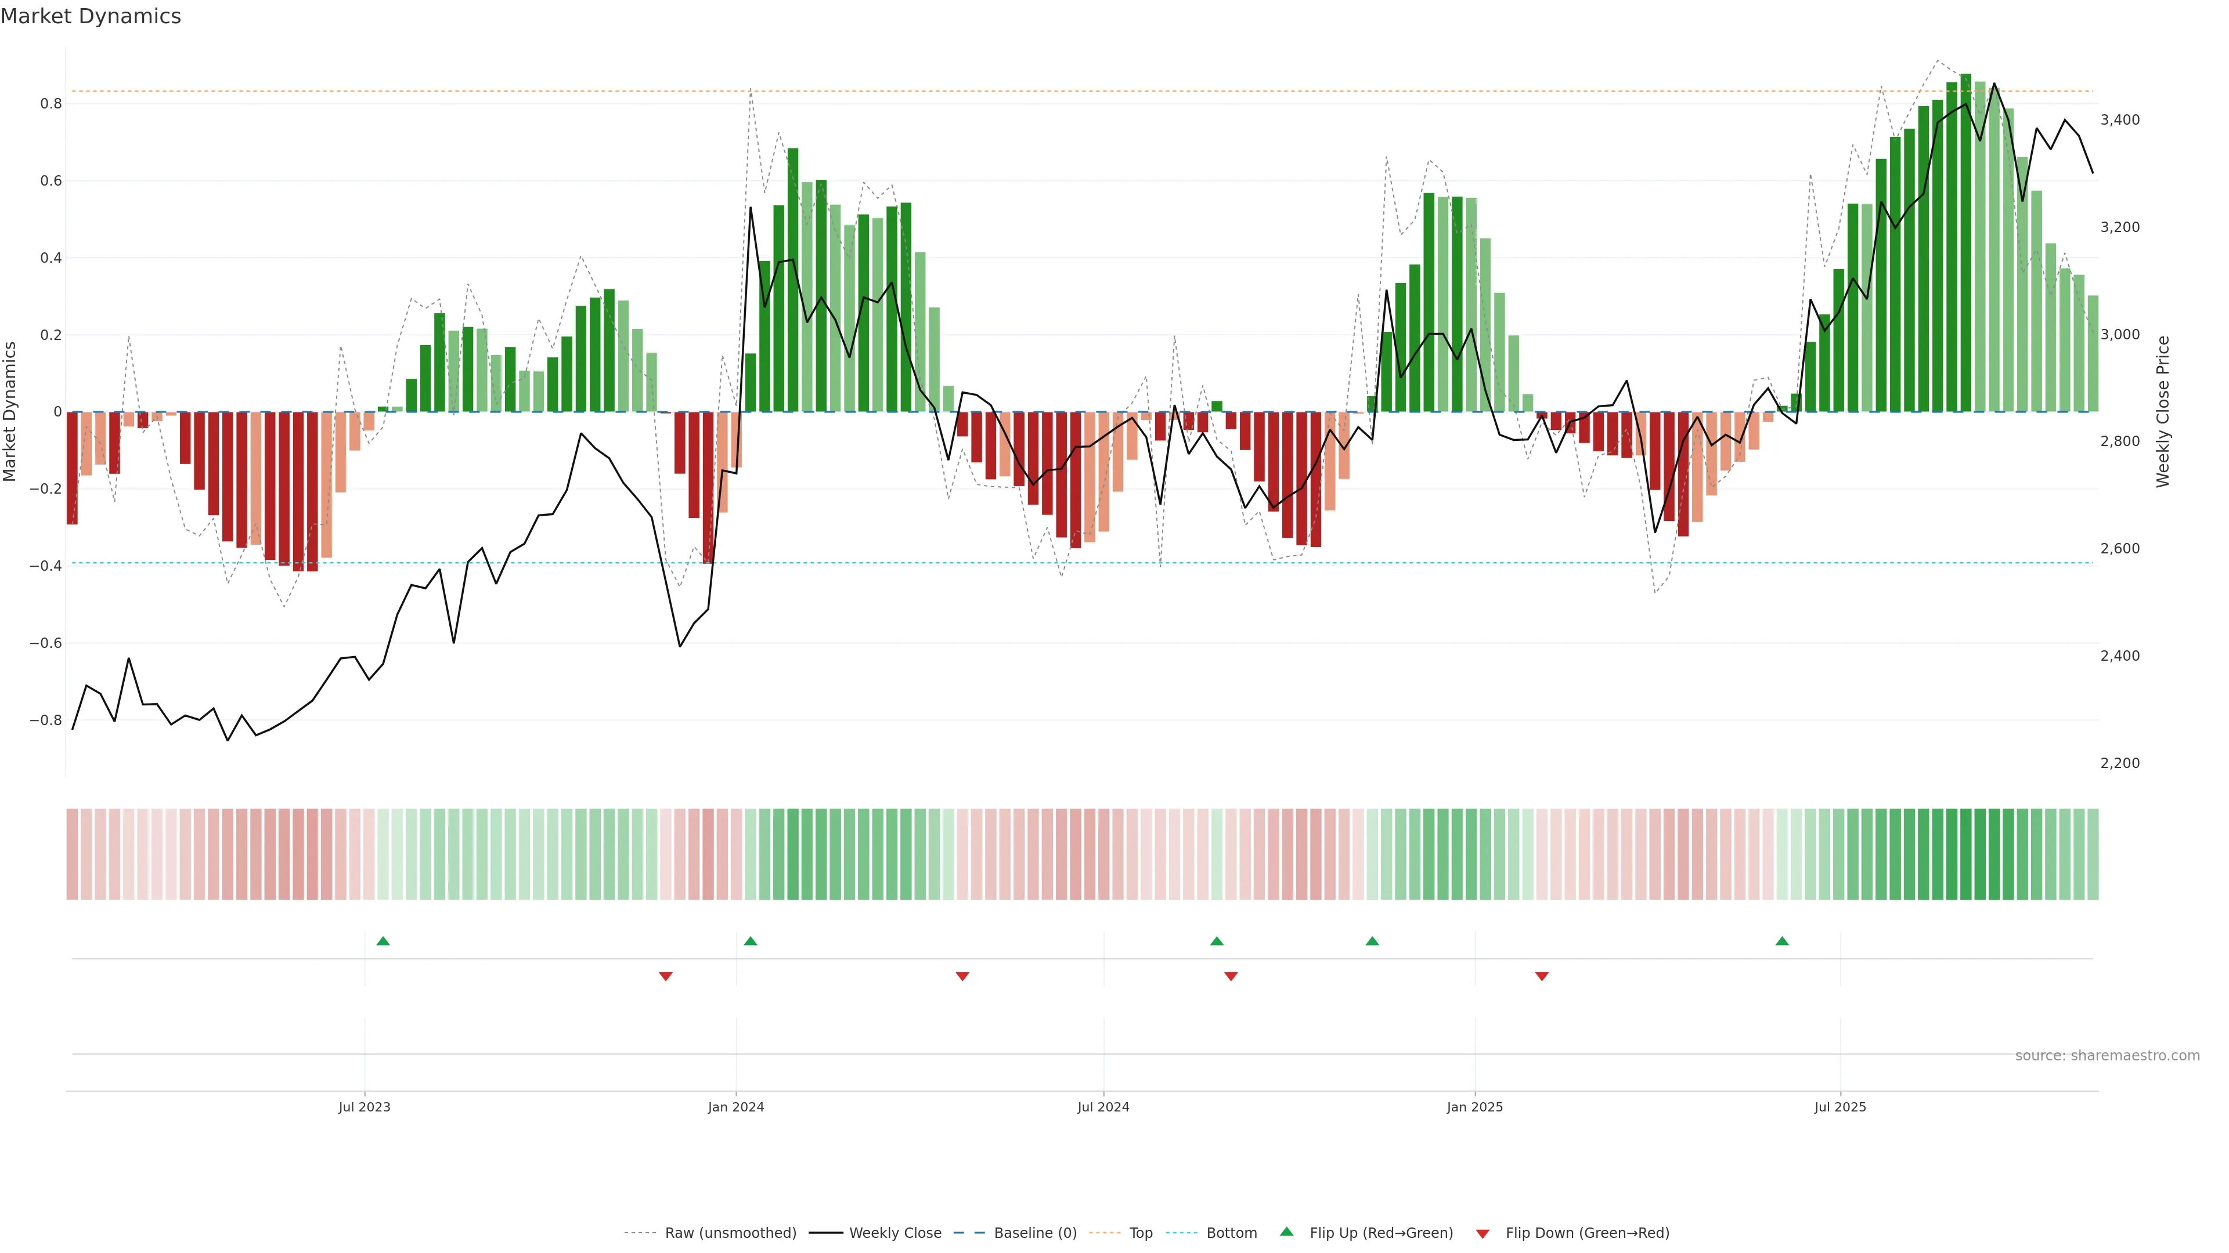Click the Flip Up marker near Jan 2024
Screen dimensions: 2229x1253
point(750,941)
